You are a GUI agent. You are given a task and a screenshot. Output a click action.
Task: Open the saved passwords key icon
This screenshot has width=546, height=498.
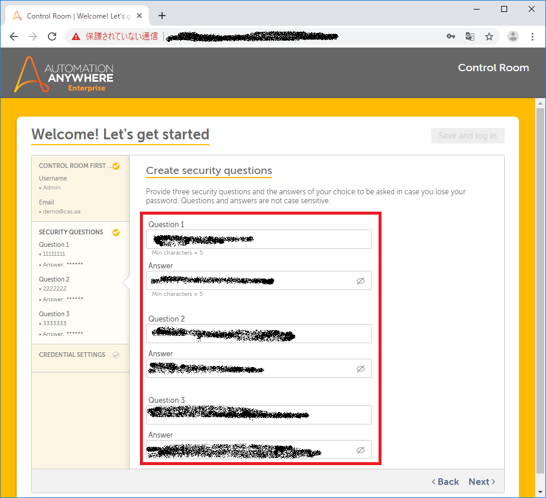pyautogui.click(x=450, y=36)
